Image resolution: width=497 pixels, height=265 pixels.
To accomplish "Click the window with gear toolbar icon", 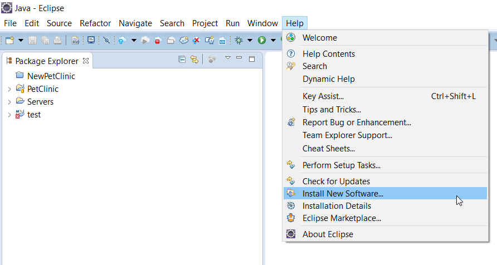I will pos(209,40).
